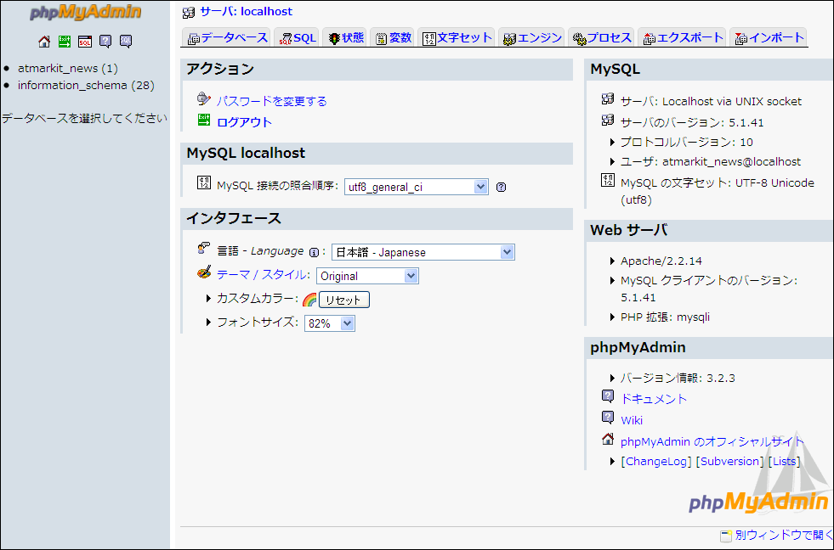Click the ログアウト link
834x550 pixels.
pyautogui.click(x=244, y=122)
